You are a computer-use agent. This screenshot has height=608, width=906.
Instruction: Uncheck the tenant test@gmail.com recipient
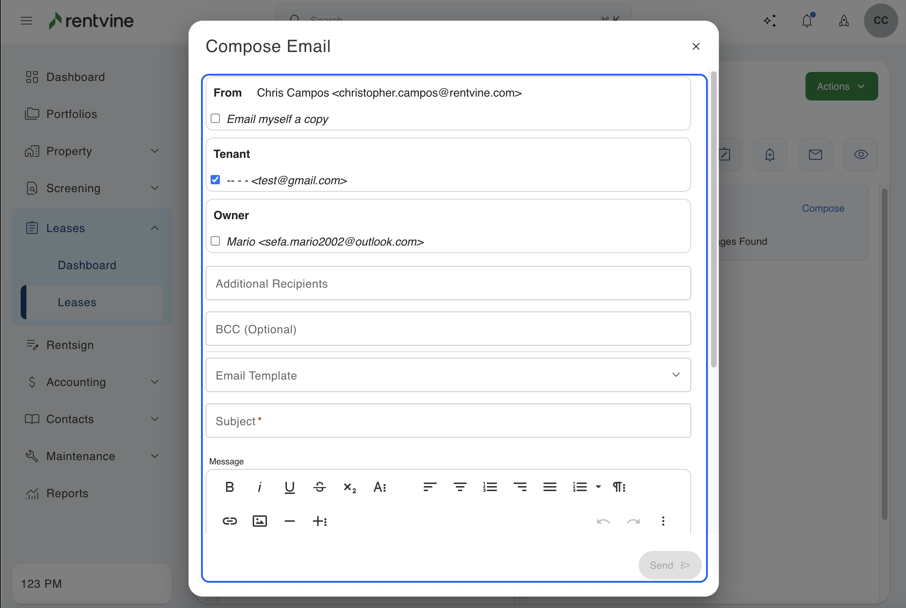coord(215,180)
